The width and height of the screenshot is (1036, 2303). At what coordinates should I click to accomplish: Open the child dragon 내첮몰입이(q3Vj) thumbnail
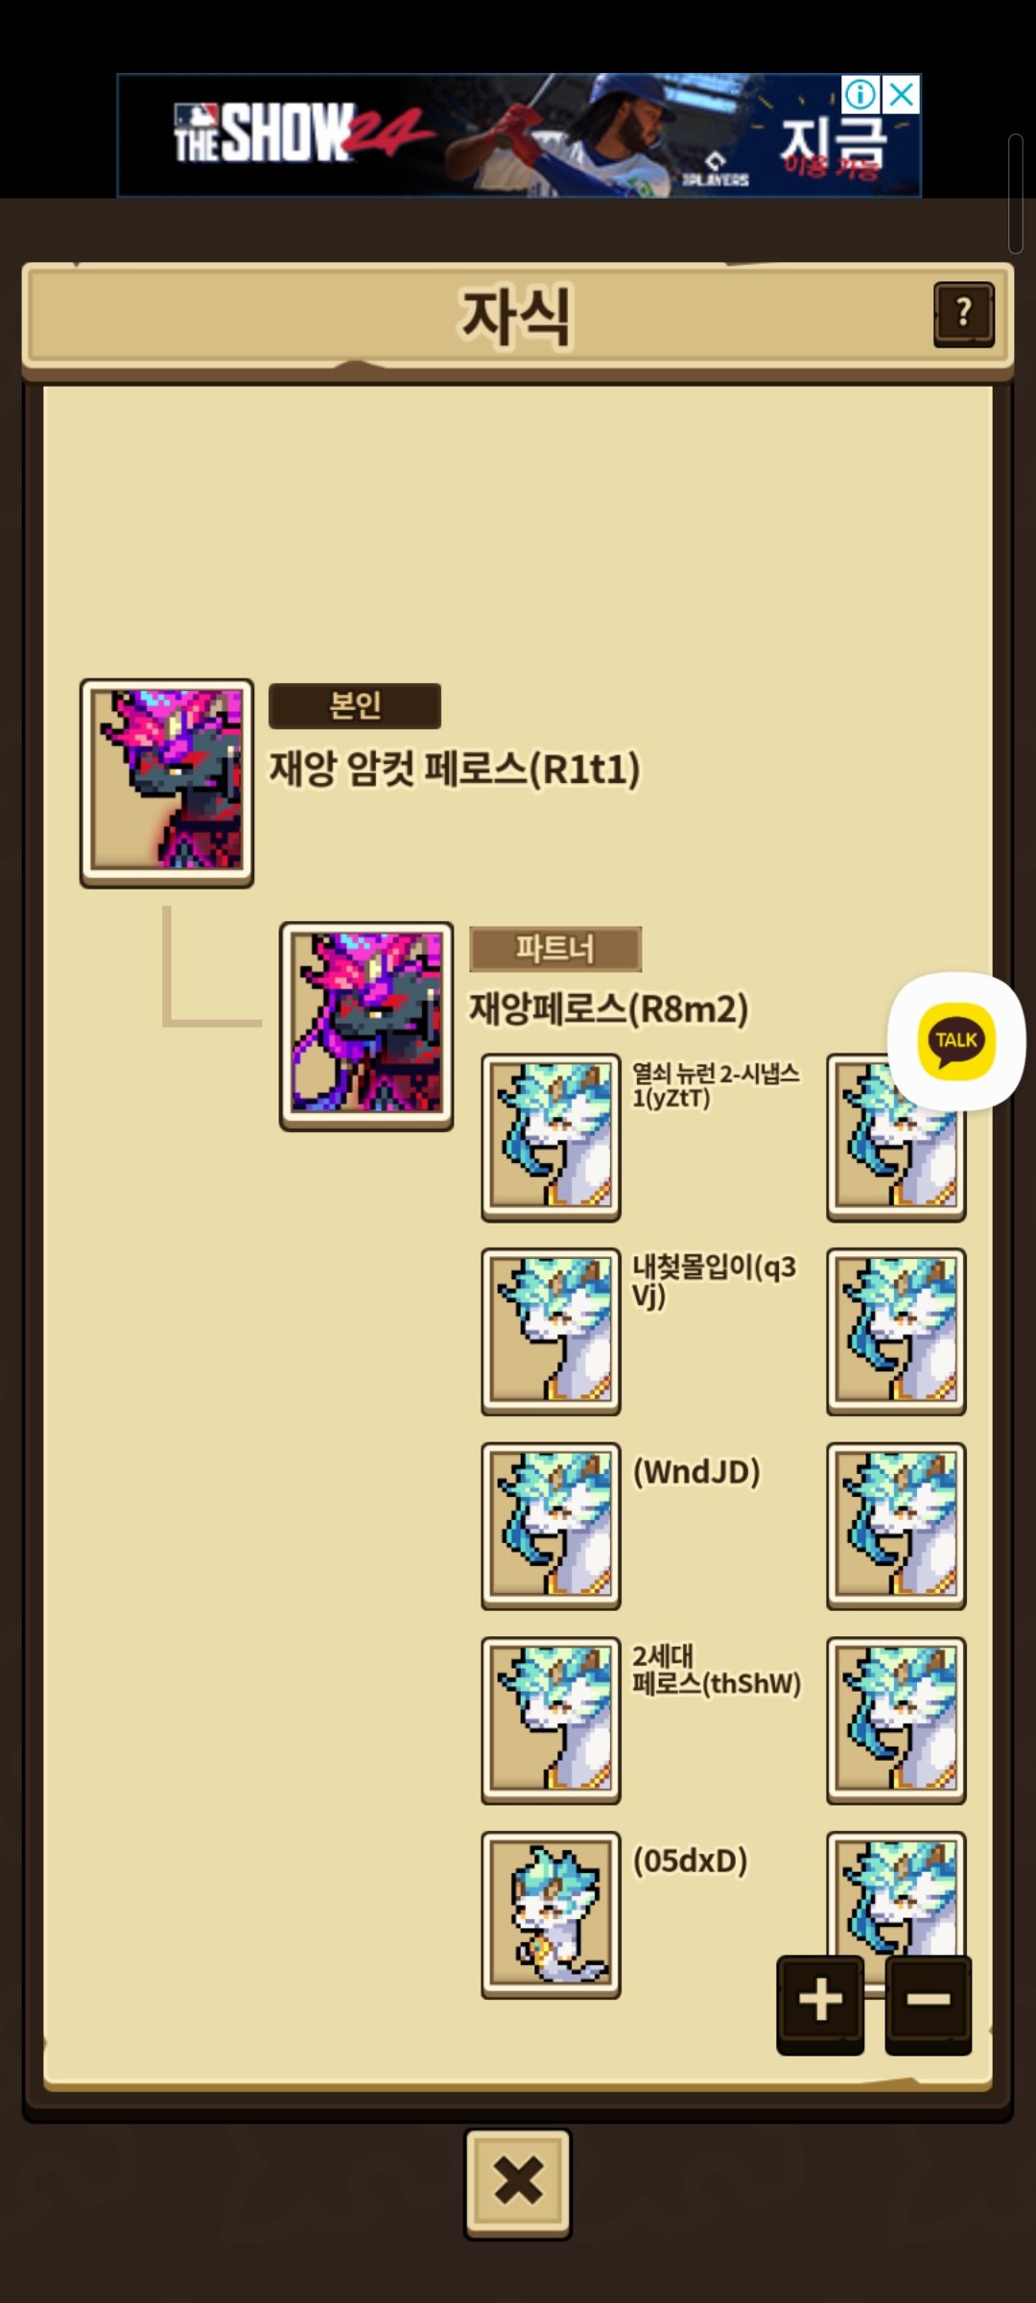(x=551, y=1331)
